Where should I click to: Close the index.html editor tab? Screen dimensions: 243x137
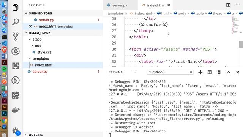(169, 5)
